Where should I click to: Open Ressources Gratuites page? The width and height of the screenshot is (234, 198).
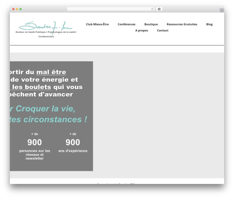coord(182,24)
